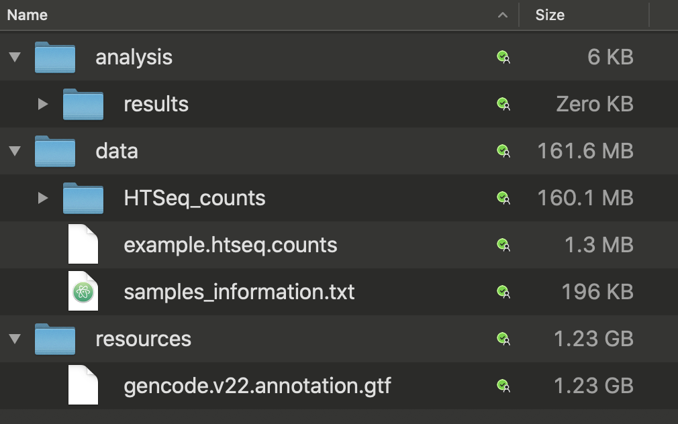Expand the HTSeq_counts folder disclosure triangle

[x=42, y=197]
